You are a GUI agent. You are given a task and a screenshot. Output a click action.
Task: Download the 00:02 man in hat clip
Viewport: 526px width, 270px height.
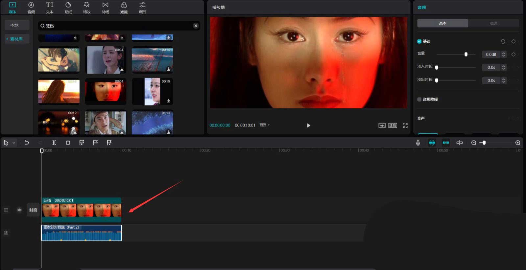coord(122,132)
